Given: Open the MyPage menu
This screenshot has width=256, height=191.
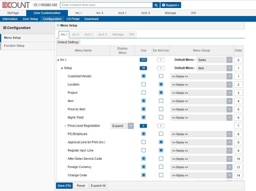Looking at the screenshot, I should pyautogui.click(x=13, y=13).
